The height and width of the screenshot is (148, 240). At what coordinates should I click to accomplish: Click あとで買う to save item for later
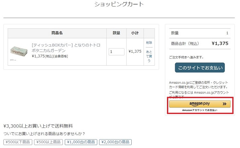click(x=149, y=56)
